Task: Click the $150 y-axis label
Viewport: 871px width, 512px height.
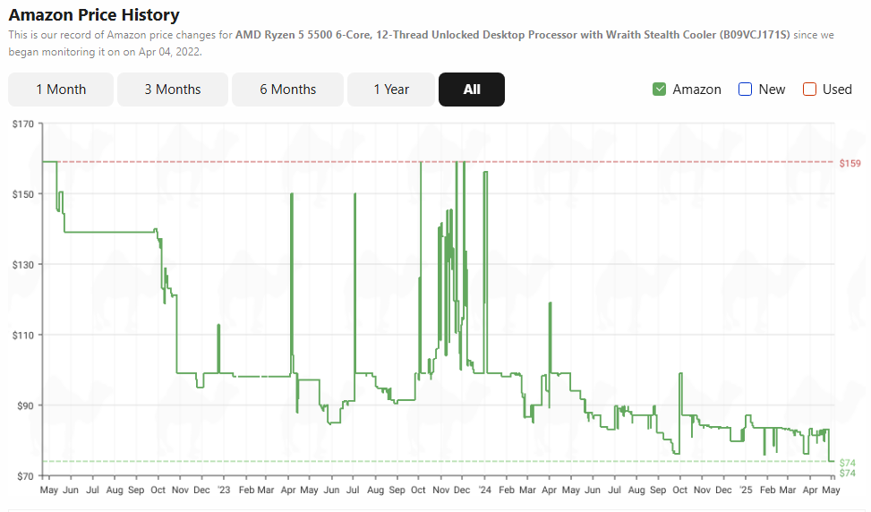Action: tap(22, 194)
